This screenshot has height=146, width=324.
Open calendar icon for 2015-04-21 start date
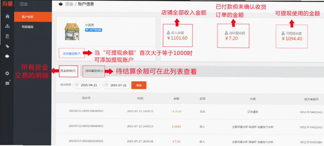77,85
